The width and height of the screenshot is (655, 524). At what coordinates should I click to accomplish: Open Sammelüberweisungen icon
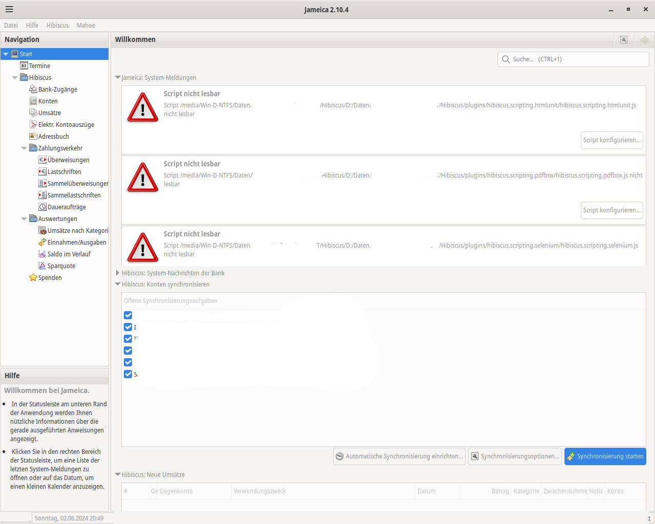pos(42,183)
